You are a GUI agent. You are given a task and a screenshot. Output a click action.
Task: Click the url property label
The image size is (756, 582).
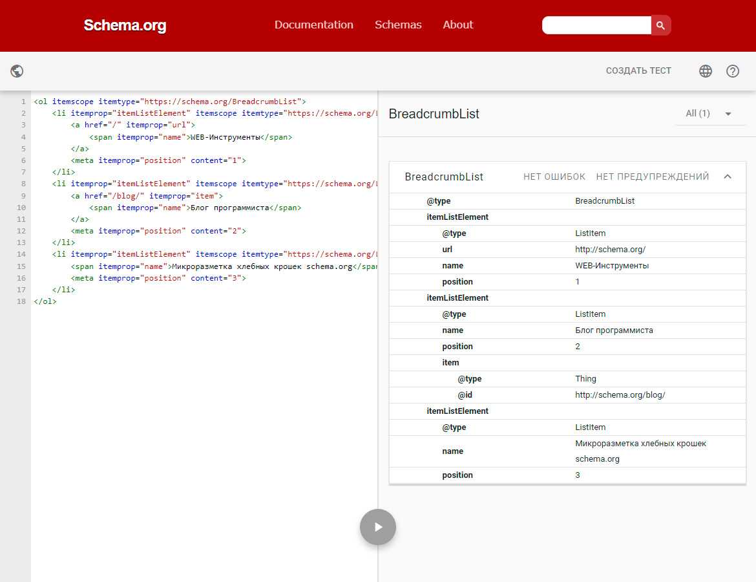pyautogui.click(x=447, y=250)
